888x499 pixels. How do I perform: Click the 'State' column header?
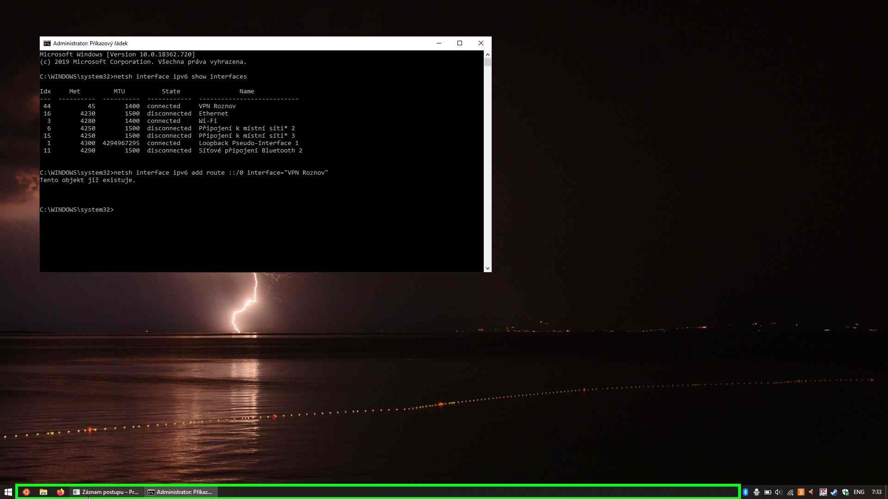(x=171, y=91)
